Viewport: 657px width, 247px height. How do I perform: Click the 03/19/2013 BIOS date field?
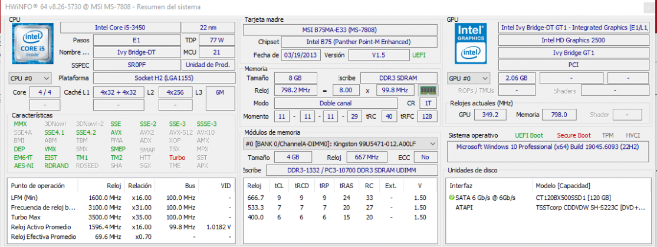tap(301, 55)
